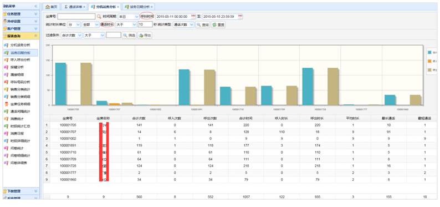Click the magnifier icon beside 坐席号 field
This screenshot has height=207, width=440.
(x=99, y=17)
